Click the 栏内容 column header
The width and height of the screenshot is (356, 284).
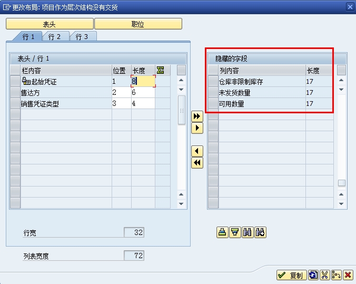(66, 70)
